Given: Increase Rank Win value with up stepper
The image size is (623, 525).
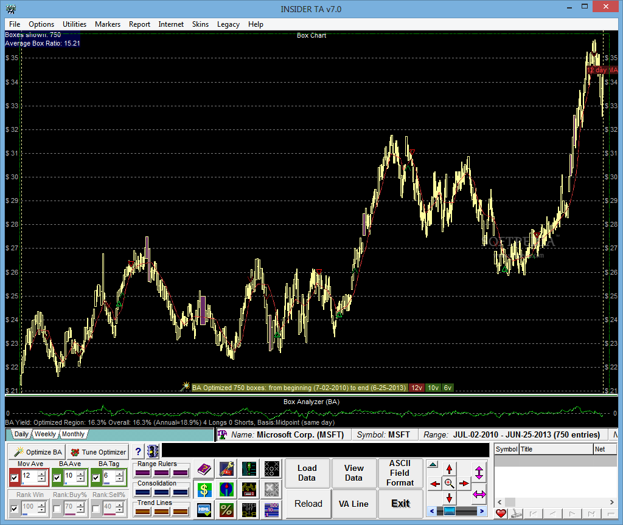Looking at the screenshot, I should click(x=41, y=505).
